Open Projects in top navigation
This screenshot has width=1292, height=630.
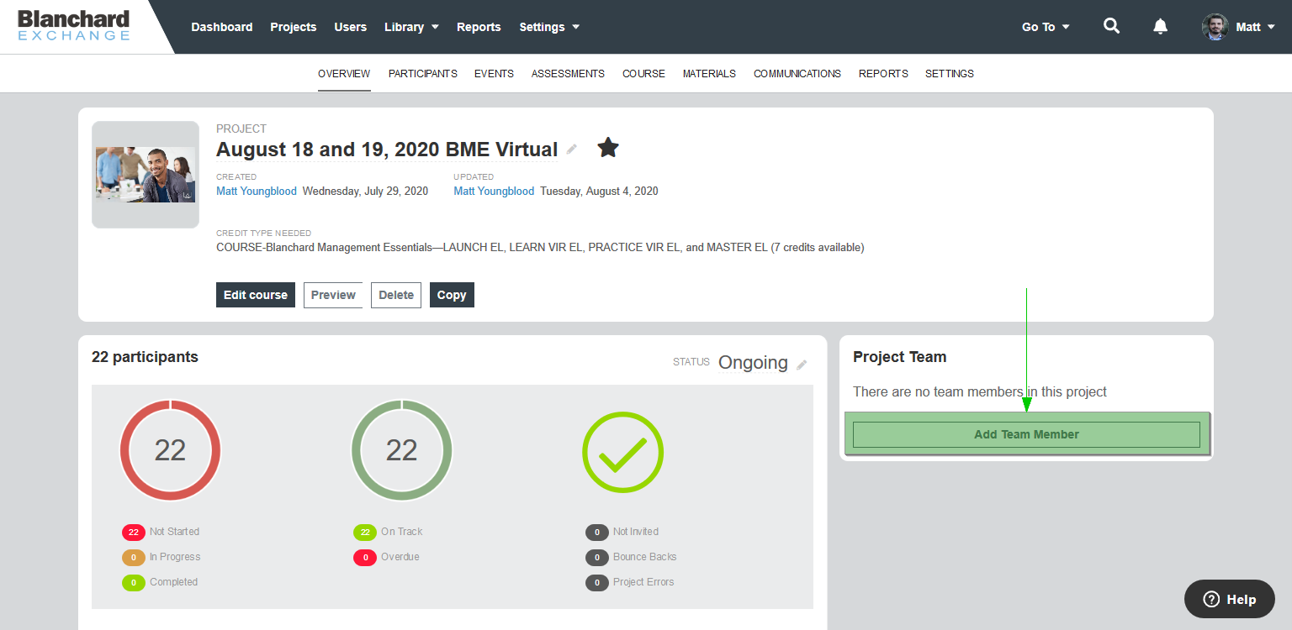point(294,27)
